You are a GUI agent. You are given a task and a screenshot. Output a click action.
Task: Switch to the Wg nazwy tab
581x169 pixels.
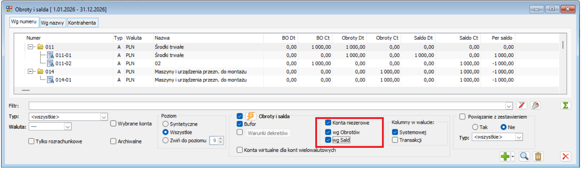pos(52,23)
